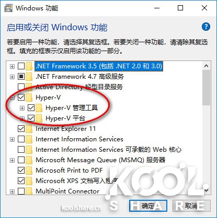
Task: Expand Microsoft Message Queue (MSMQ) node
Action: 12,160
